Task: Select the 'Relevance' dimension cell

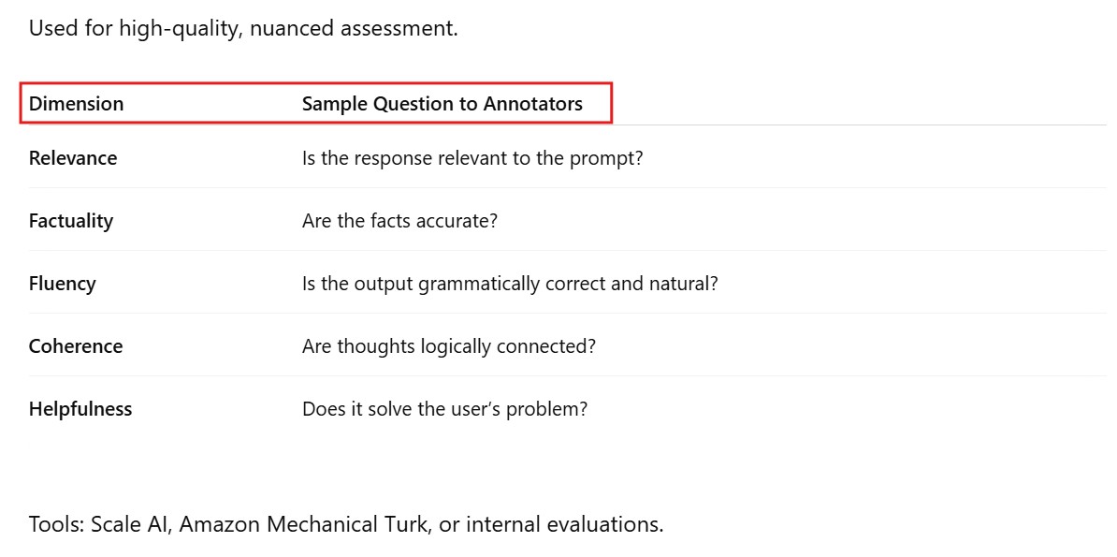Action: [73, 158]
